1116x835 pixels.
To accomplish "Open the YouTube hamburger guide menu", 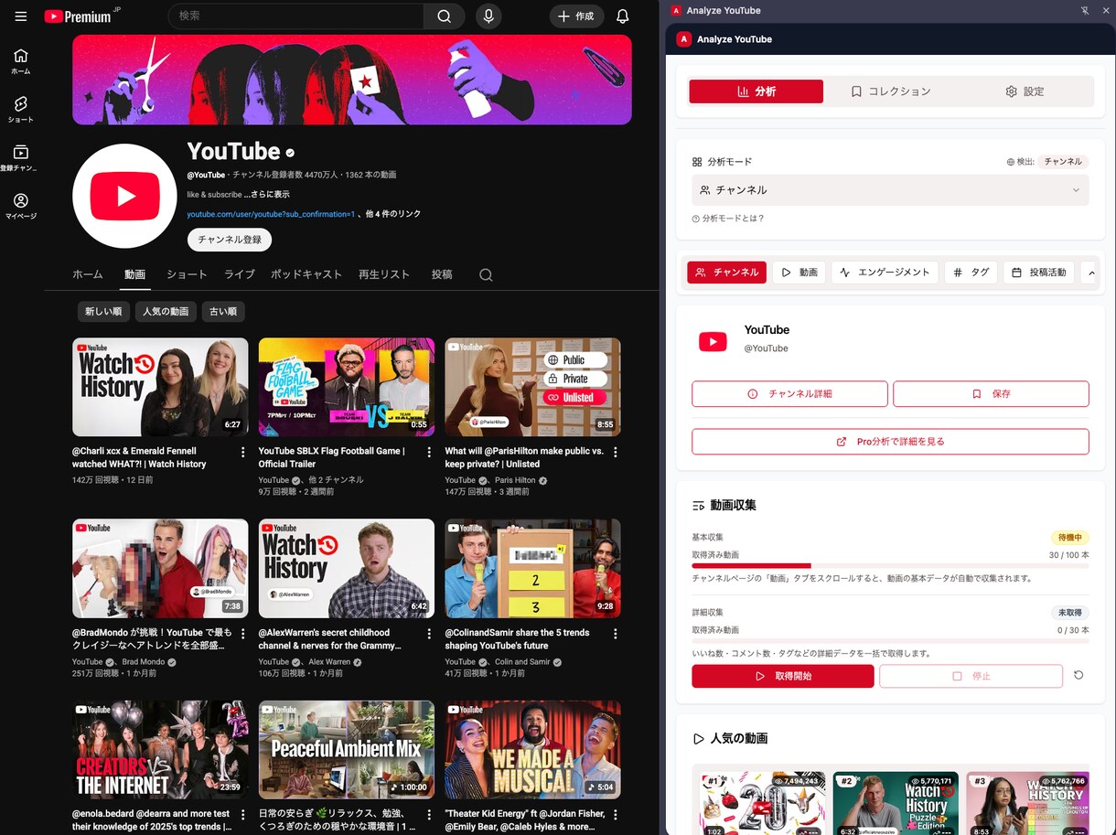I will (x=21, y=16).
